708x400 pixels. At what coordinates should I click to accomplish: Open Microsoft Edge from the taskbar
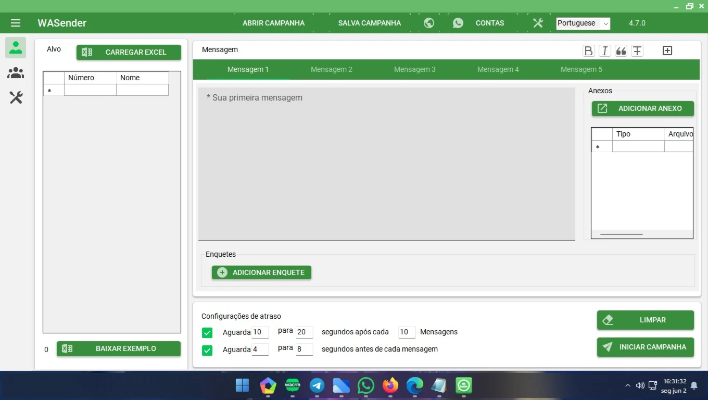[415, 385]
